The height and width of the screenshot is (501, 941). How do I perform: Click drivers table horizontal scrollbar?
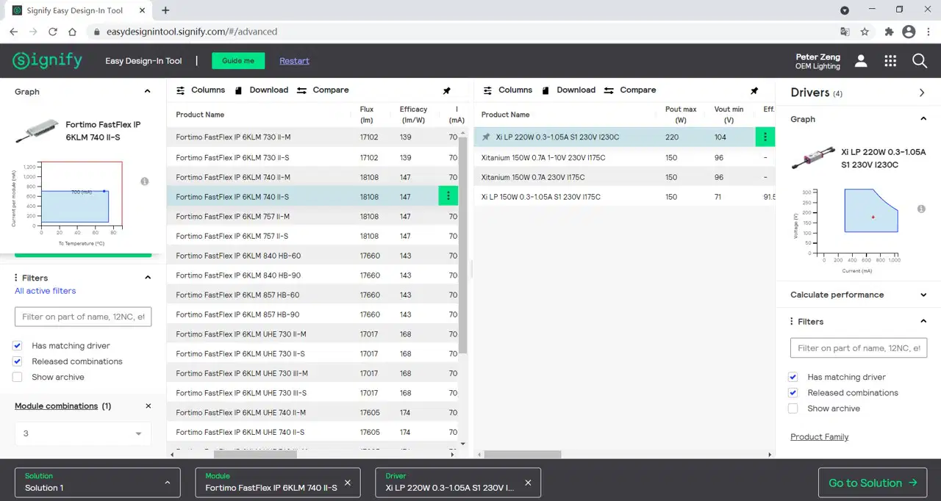click(522, 455)
